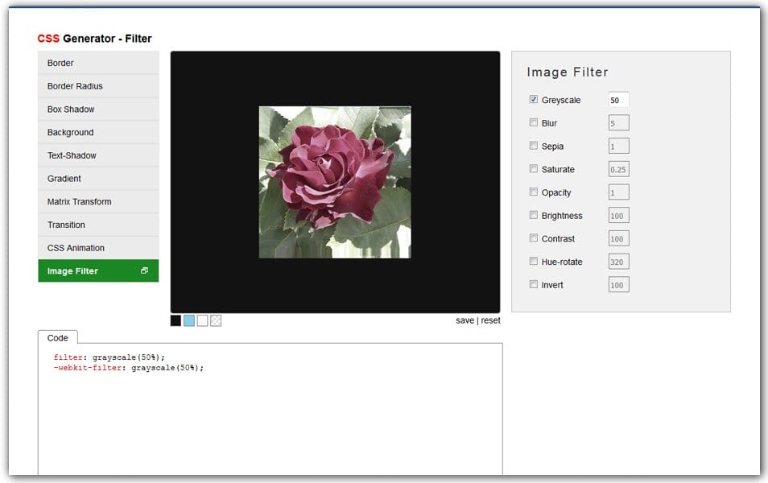Click the save link

(465, 320)
